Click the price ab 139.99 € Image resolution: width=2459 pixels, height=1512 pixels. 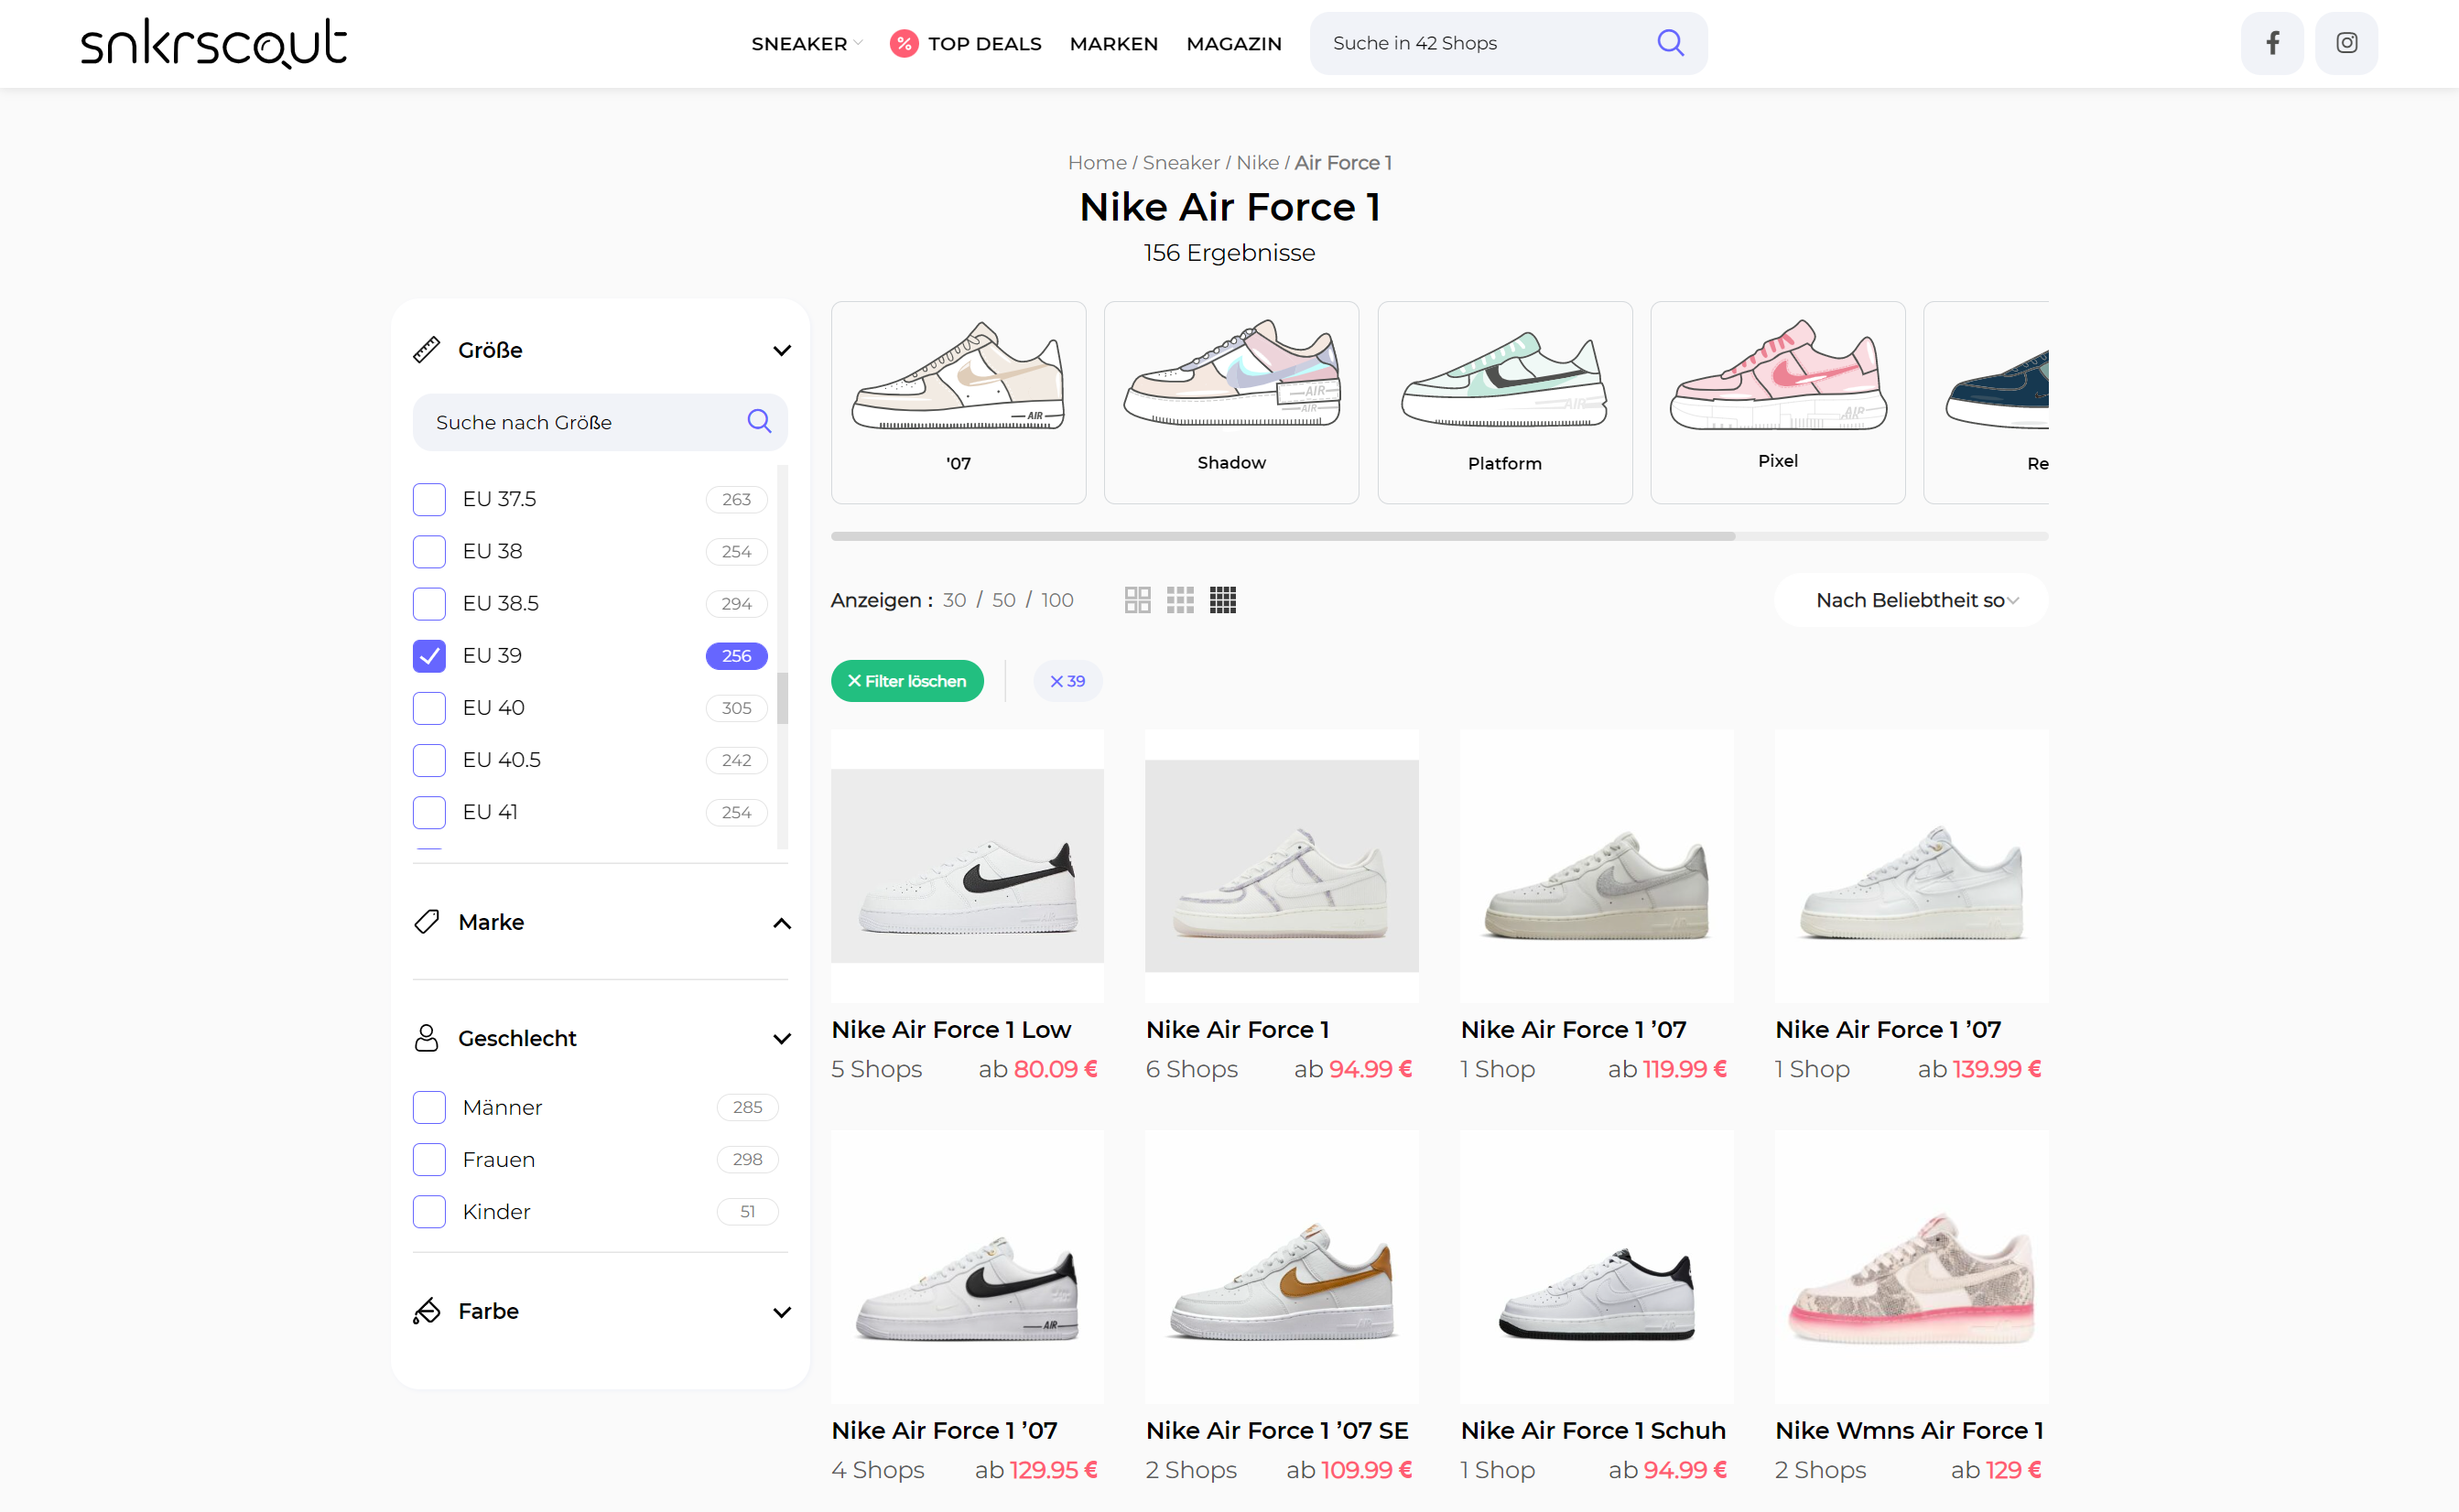pos(1979,1069)
